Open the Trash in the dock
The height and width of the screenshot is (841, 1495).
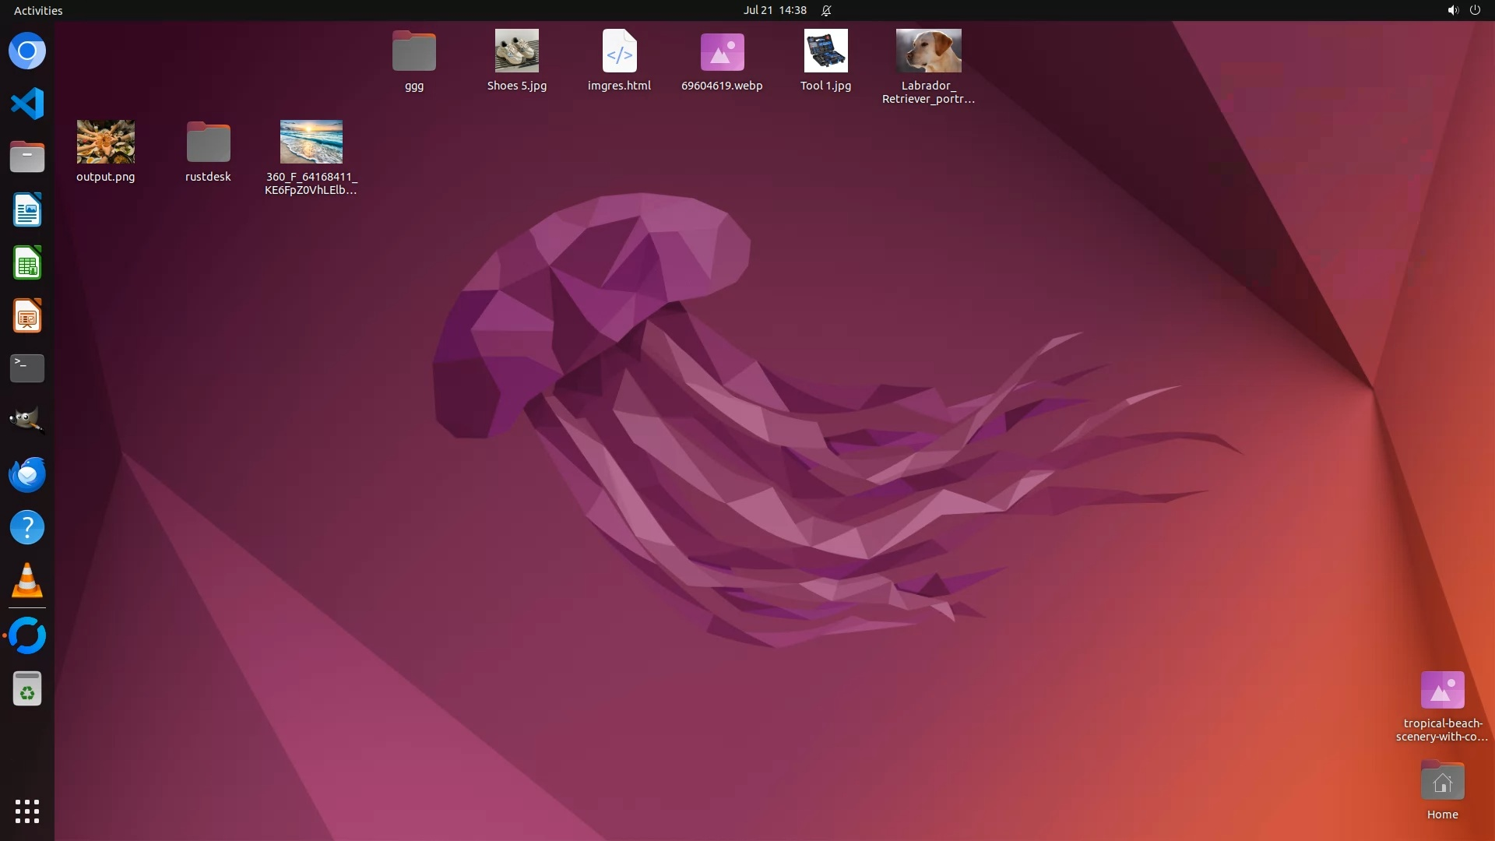(x=27, y=689)
